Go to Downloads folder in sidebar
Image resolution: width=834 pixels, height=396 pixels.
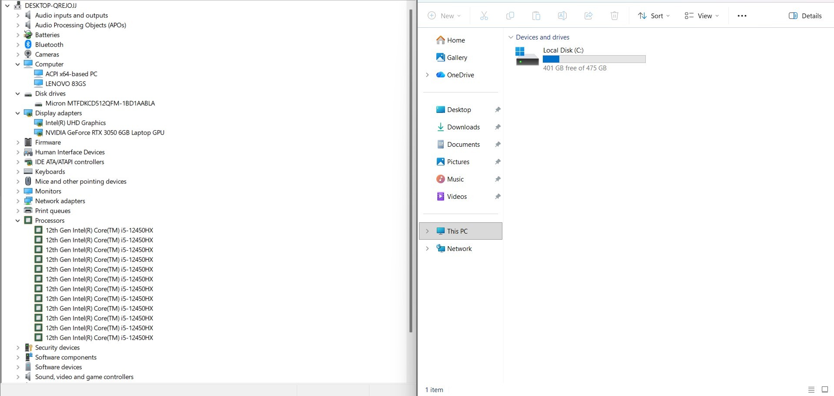tap(463, 127)
